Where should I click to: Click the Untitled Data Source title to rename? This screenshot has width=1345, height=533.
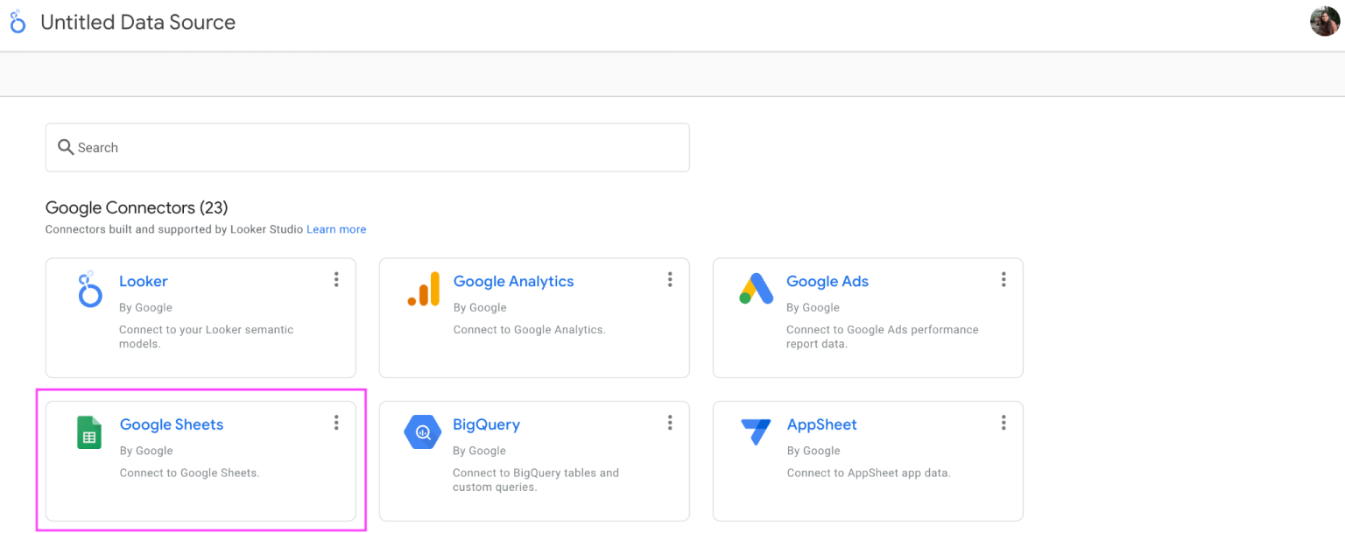pos(137,22)
